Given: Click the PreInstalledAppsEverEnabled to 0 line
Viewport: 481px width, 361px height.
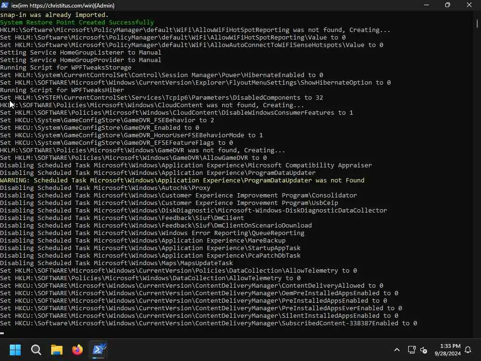Looking at the screenshot, I should (201, 308).
